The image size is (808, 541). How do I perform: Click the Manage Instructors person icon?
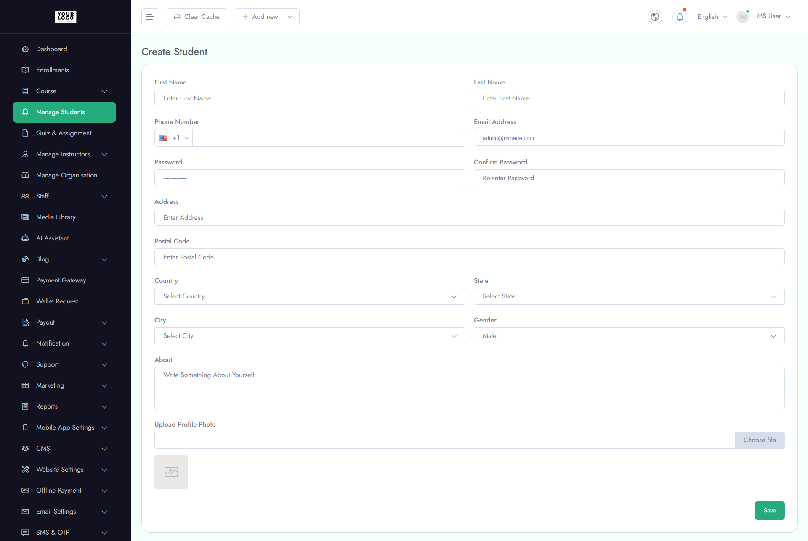click(x=25, y=154)
